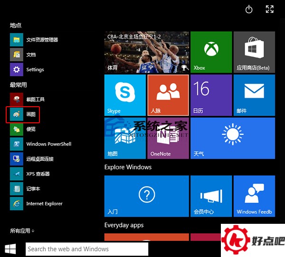285x257 pixels.
Task: Open the OneNote tile
Action: [168, 138]
